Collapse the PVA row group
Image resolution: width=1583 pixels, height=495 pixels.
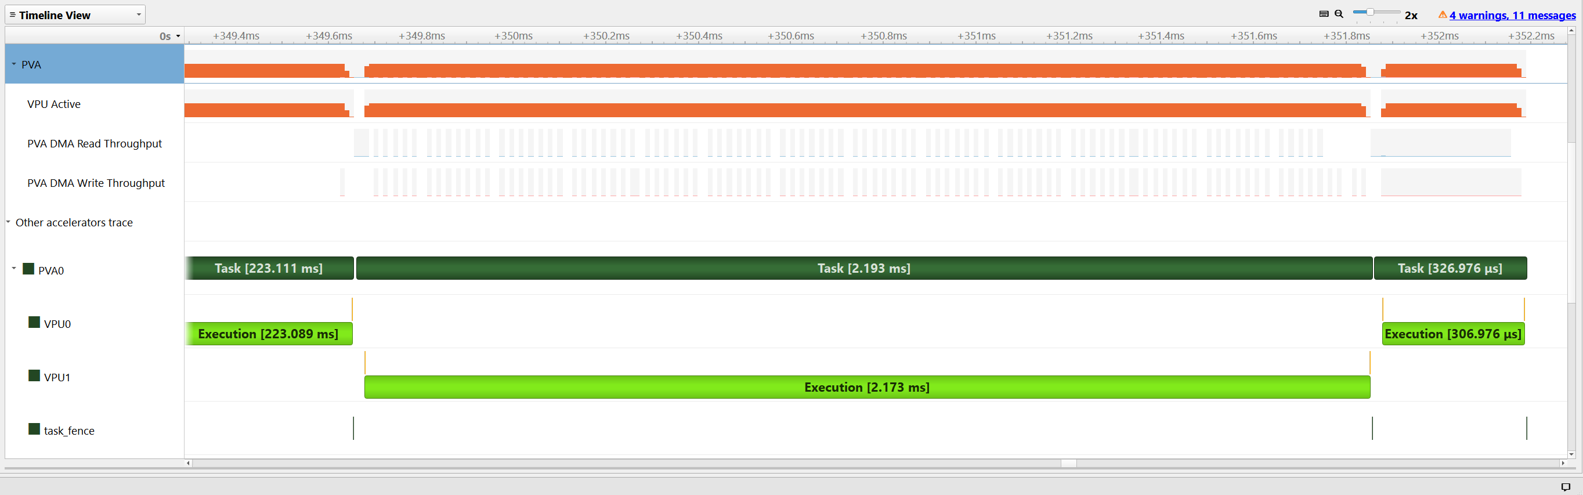(13, 64)
